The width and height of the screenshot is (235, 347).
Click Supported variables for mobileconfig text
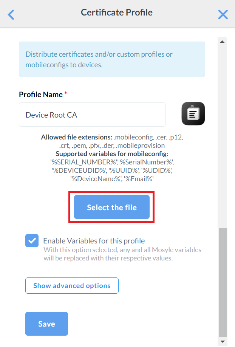112,153
